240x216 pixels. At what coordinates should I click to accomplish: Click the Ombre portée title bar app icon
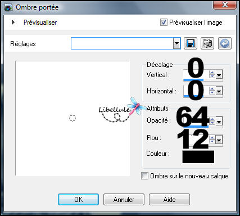tap(8, 7)
